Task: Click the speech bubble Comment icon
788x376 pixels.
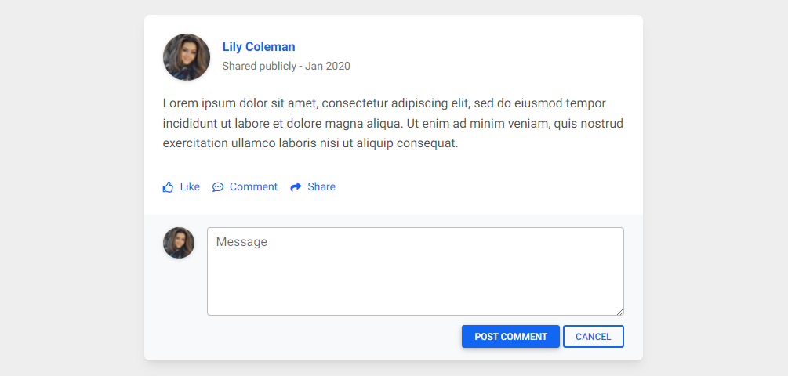Action: 218,187
